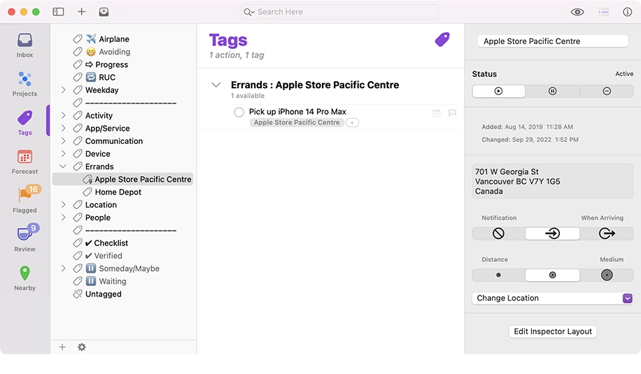Set tag status to Active
Screen dimensions: 641x374
pyautogui.click(x=498, y=91)
